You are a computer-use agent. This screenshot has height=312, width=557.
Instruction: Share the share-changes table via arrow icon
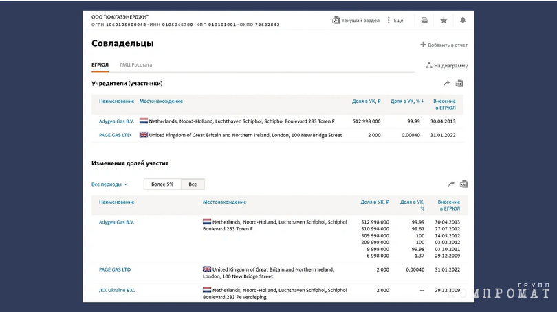click(451, 184)
